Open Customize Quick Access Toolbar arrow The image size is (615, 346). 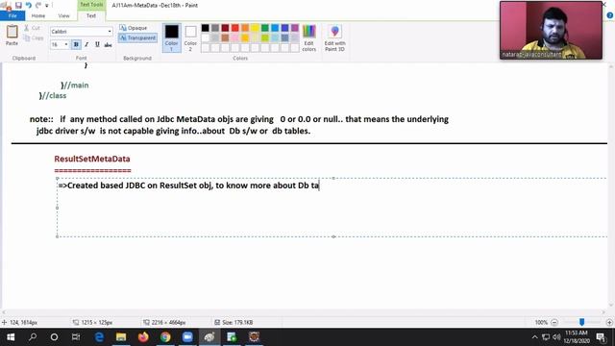click(x=47, y=6)
